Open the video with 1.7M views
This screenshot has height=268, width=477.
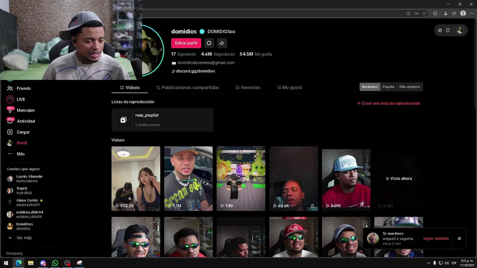pos(188,179)
